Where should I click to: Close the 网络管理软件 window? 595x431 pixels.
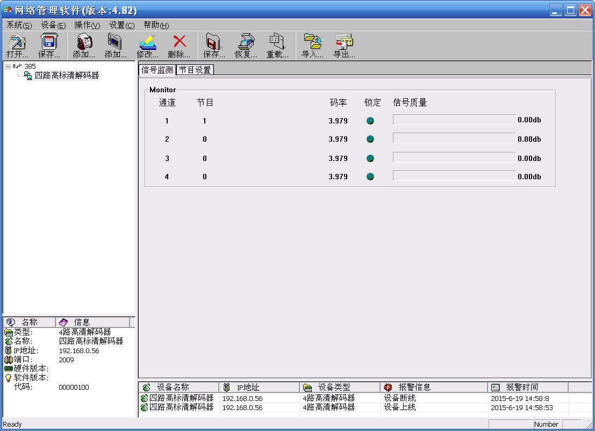point(584,10)
